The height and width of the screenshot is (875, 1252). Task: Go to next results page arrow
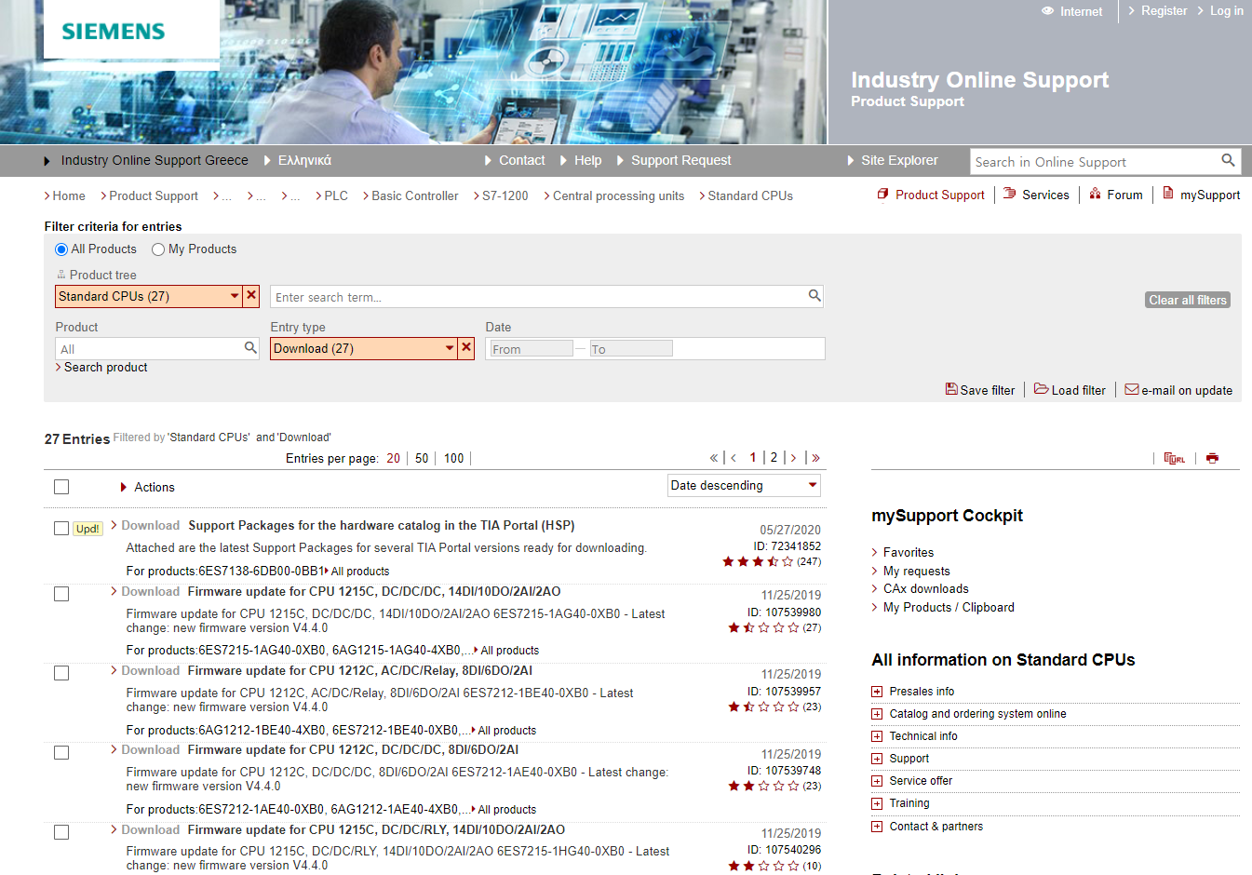pos(793,458)
